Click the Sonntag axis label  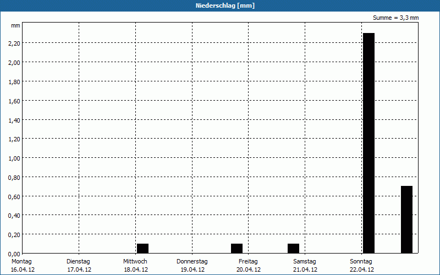coord(361,261)
